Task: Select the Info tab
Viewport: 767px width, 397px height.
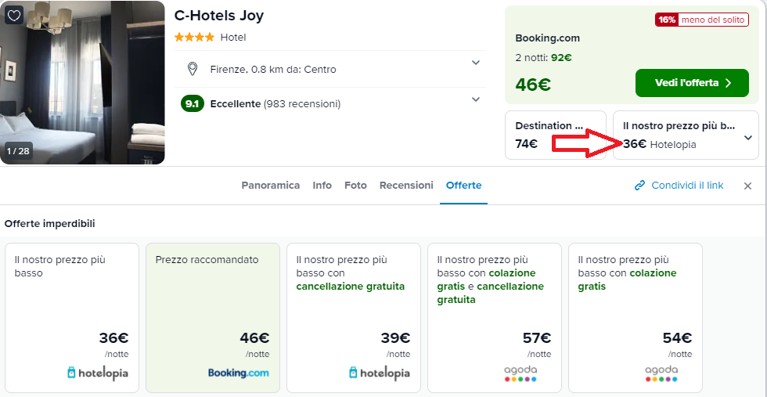Action: [x=322, y=186]
